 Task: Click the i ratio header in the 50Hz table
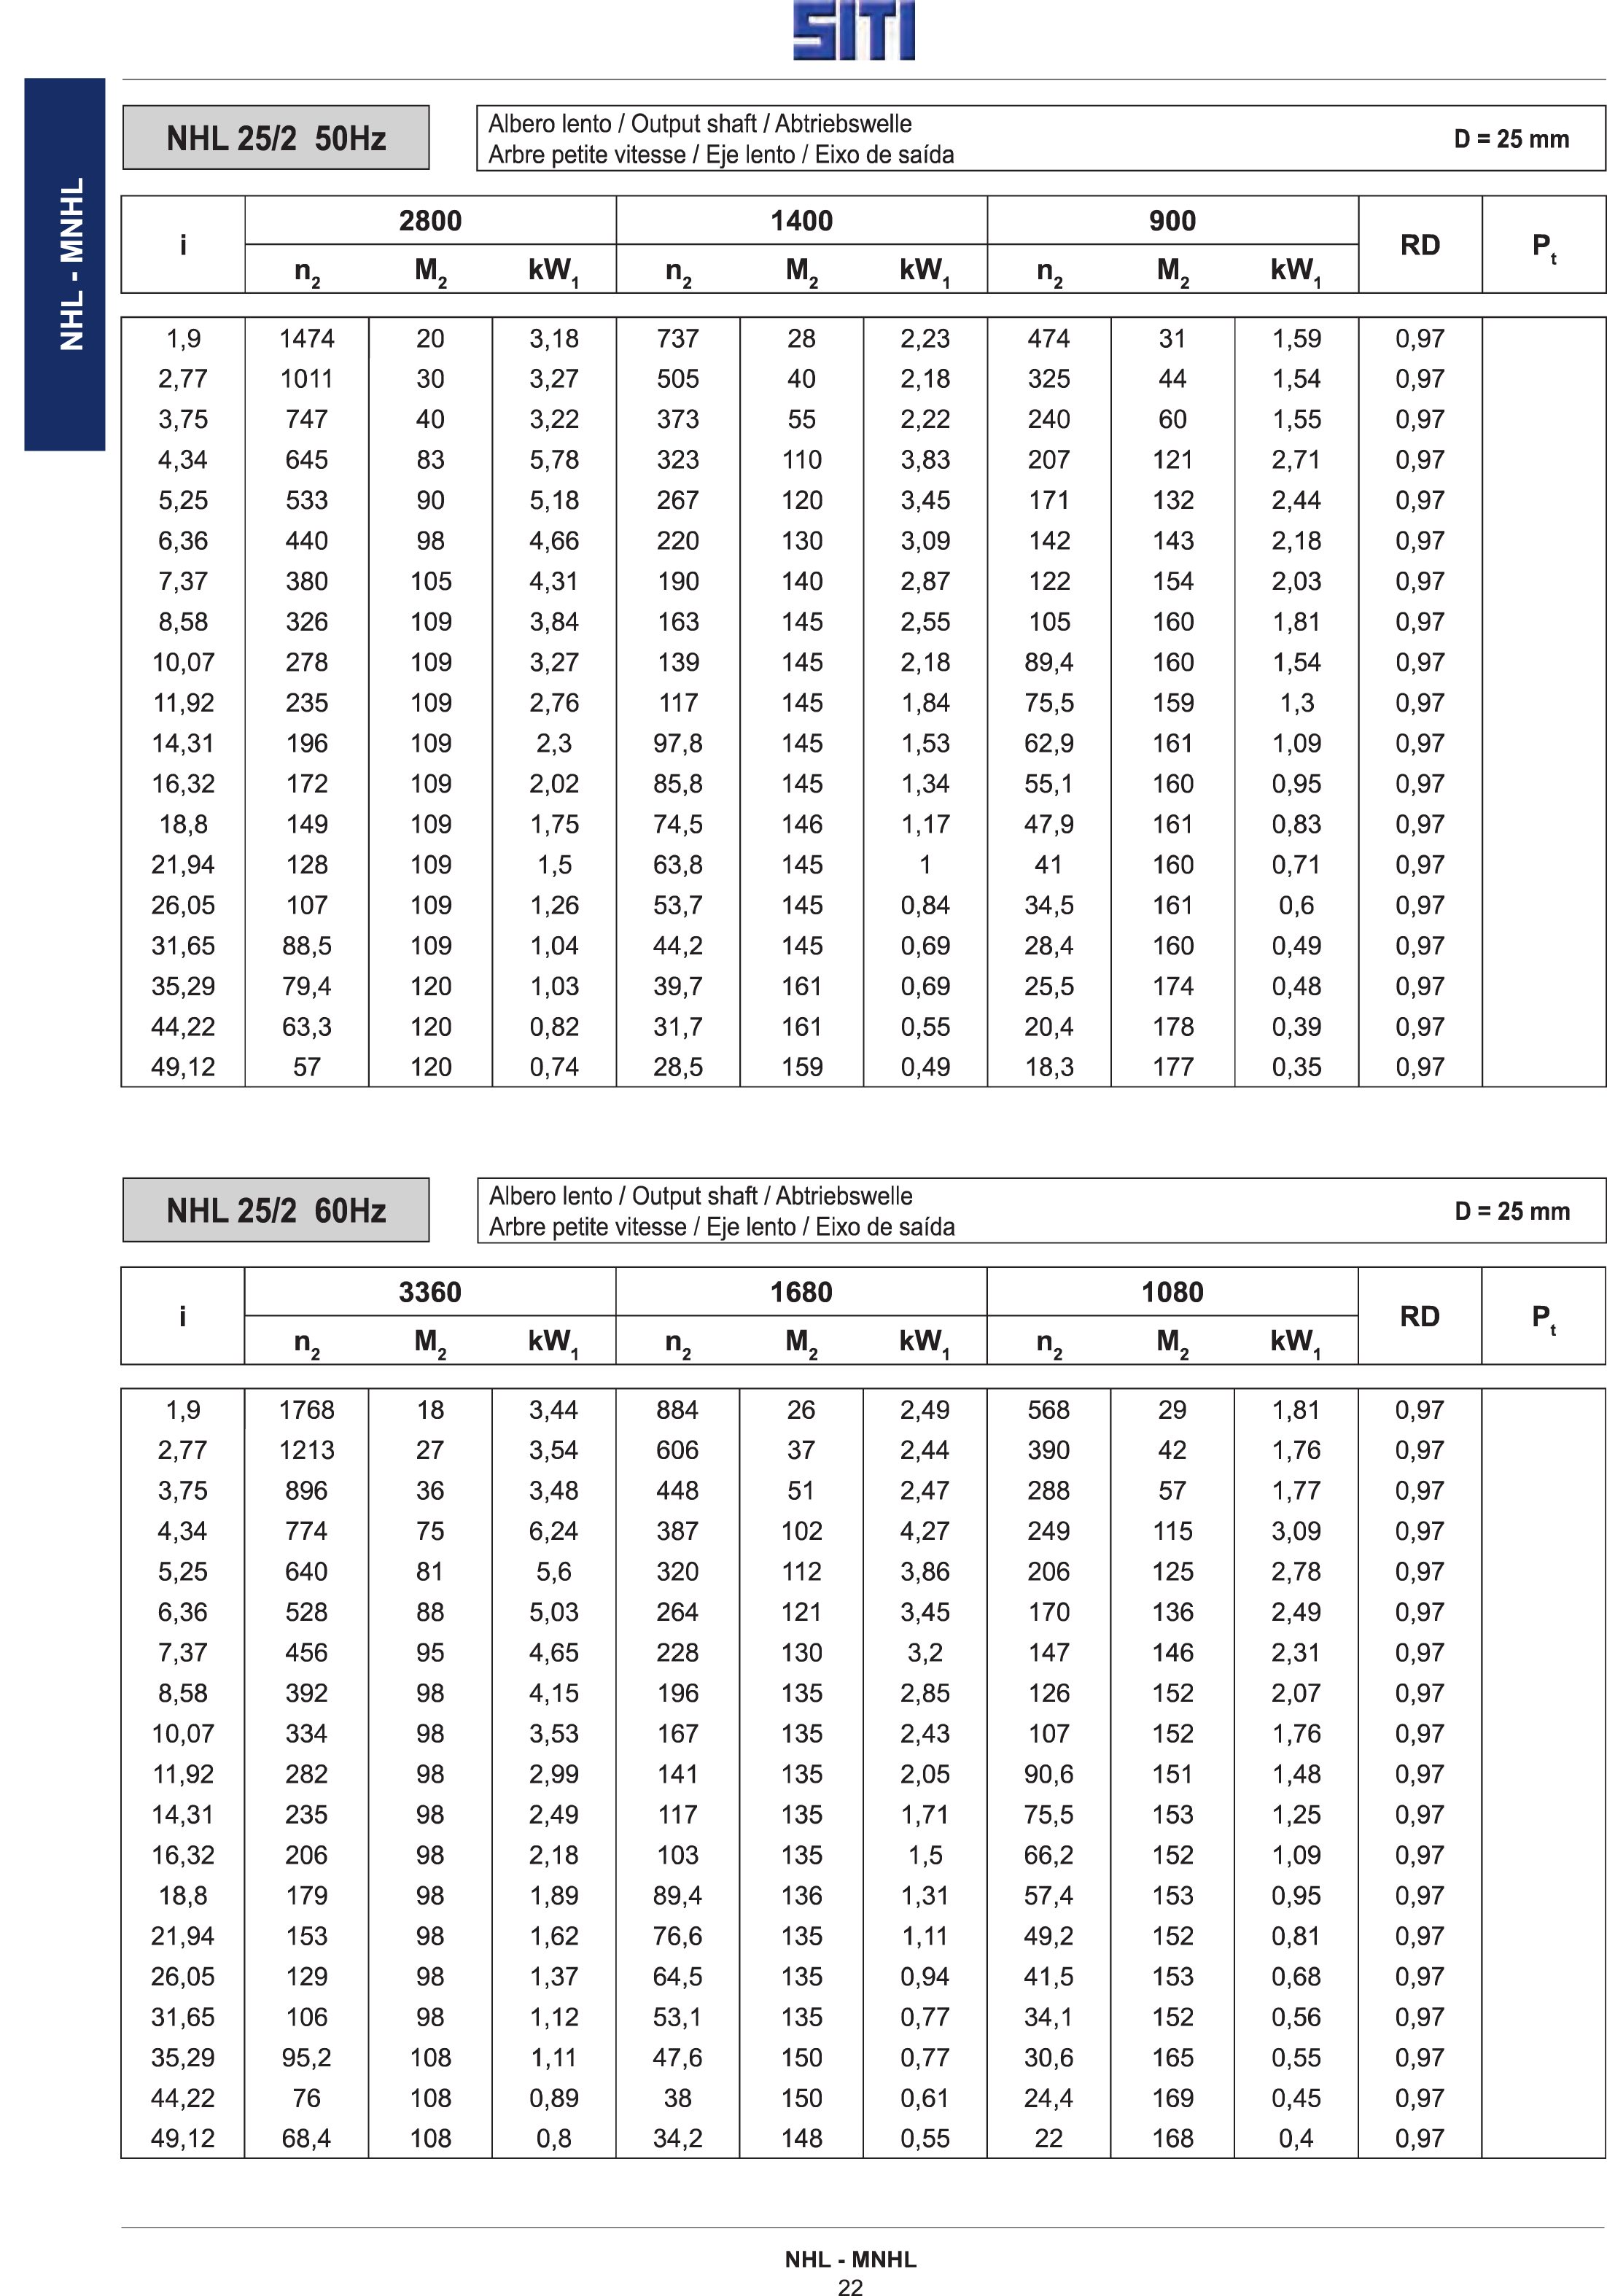pyautogui.click(x=183, y=245)
